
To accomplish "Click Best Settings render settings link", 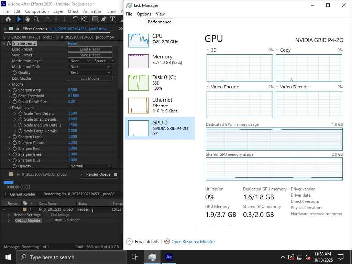I will (60, 214).
